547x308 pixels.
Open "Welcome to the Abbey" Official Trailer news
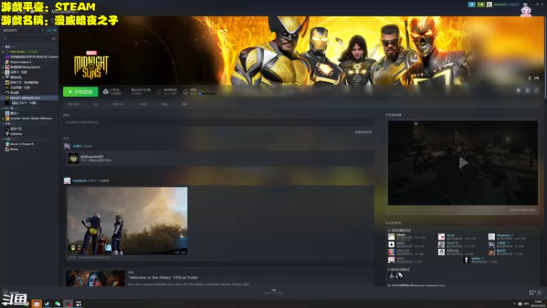[163, 278]
